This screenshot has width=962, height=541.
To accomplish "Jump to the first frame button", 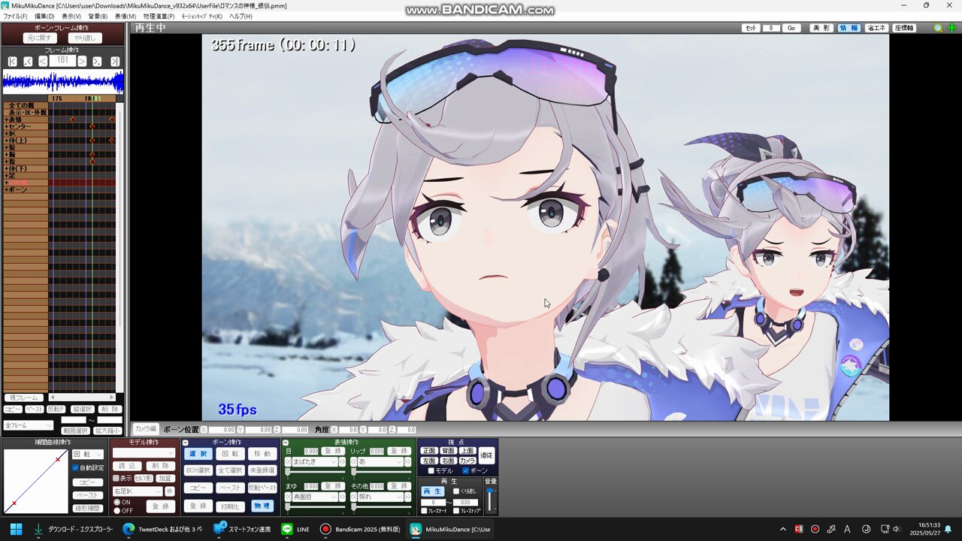I will pos(12,61).
